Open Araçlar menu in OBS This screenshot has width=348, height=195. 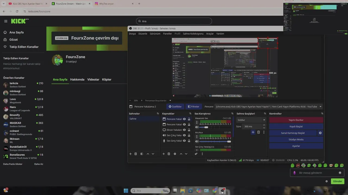(210, 34)
